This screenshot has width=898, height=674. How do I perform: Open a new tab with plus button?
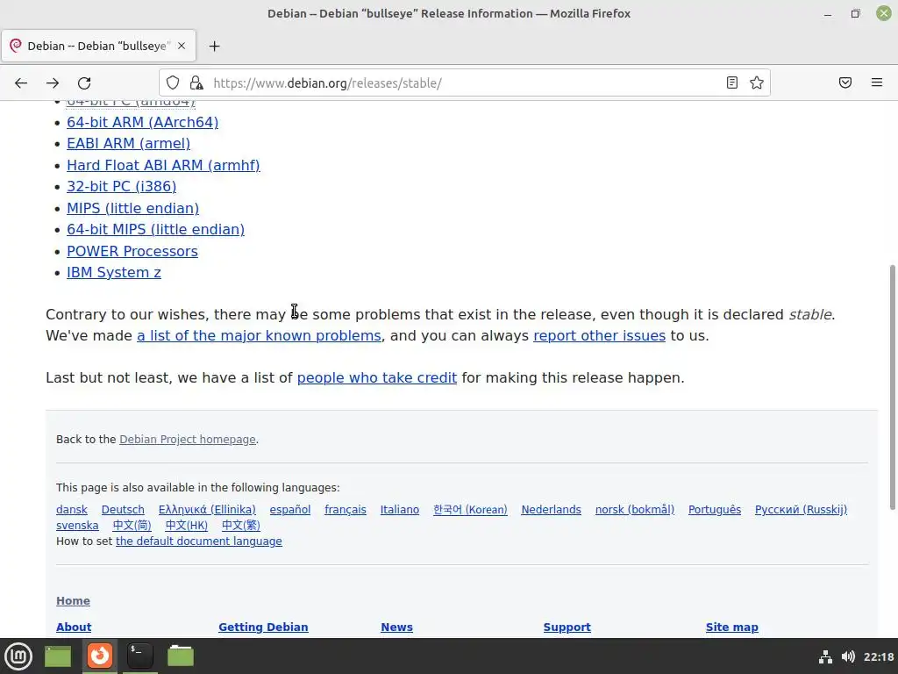click(214, 46)
